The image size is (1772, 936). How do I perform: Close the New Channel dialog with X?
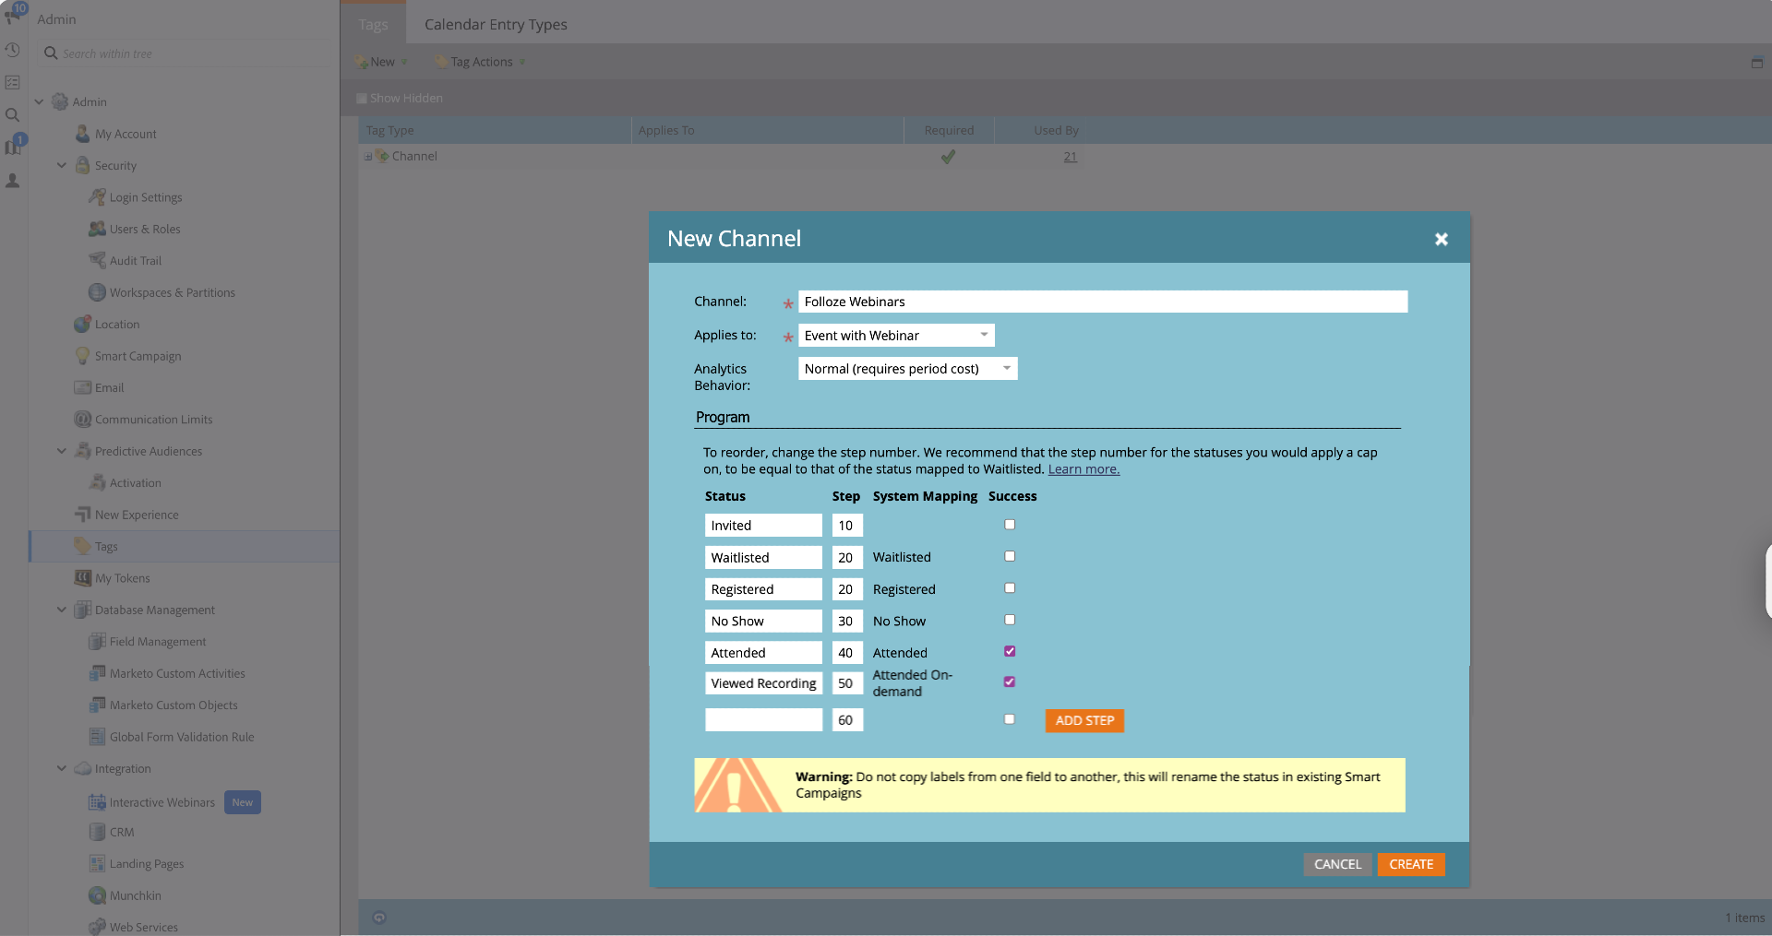pos(1441,239)
